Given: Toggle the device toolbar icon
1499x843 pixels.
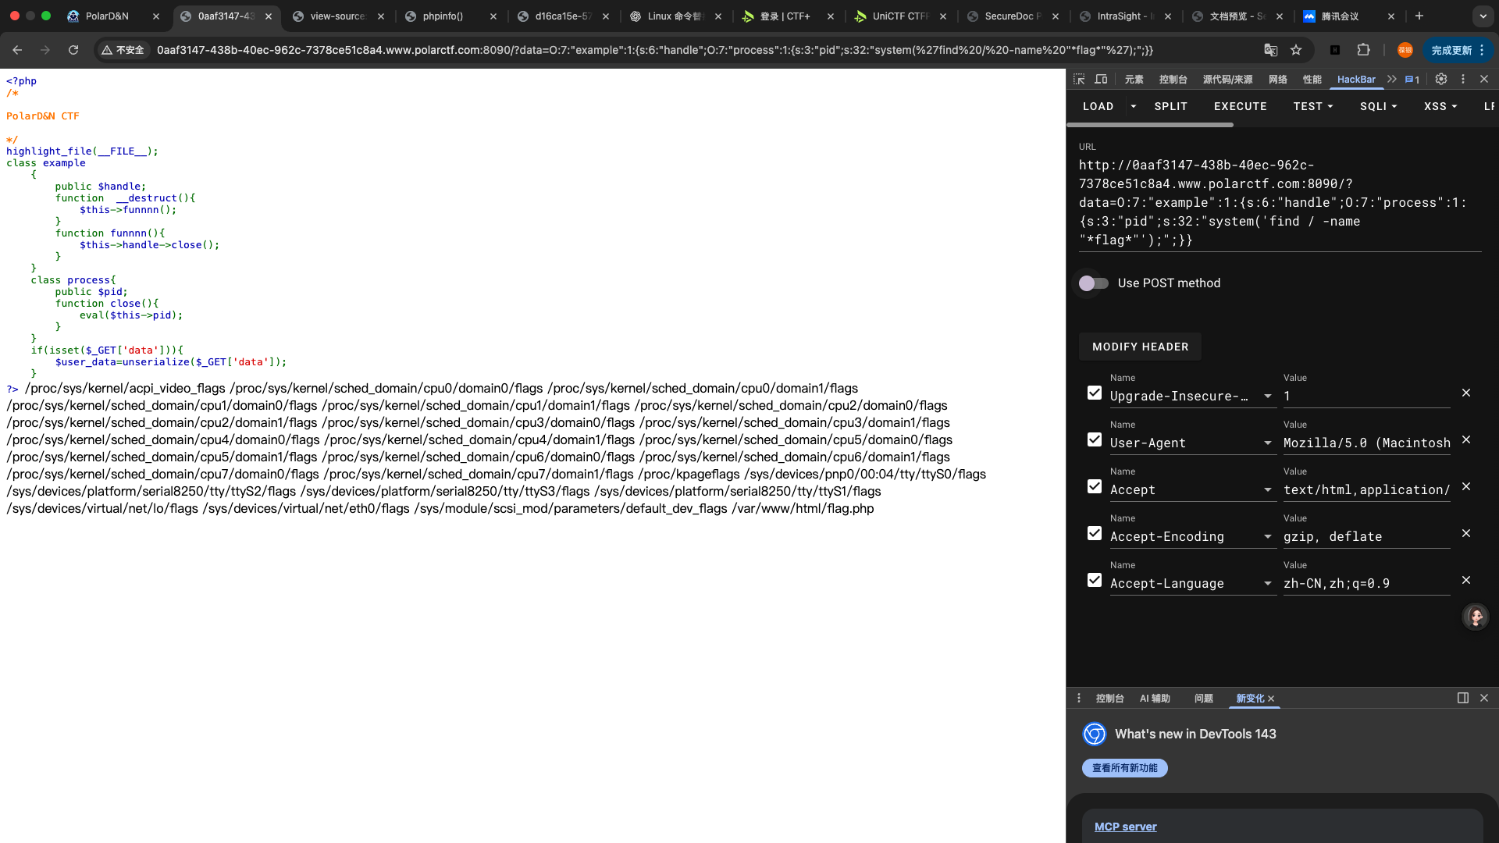Looking at the screenshot, I should coord(1101,79).
